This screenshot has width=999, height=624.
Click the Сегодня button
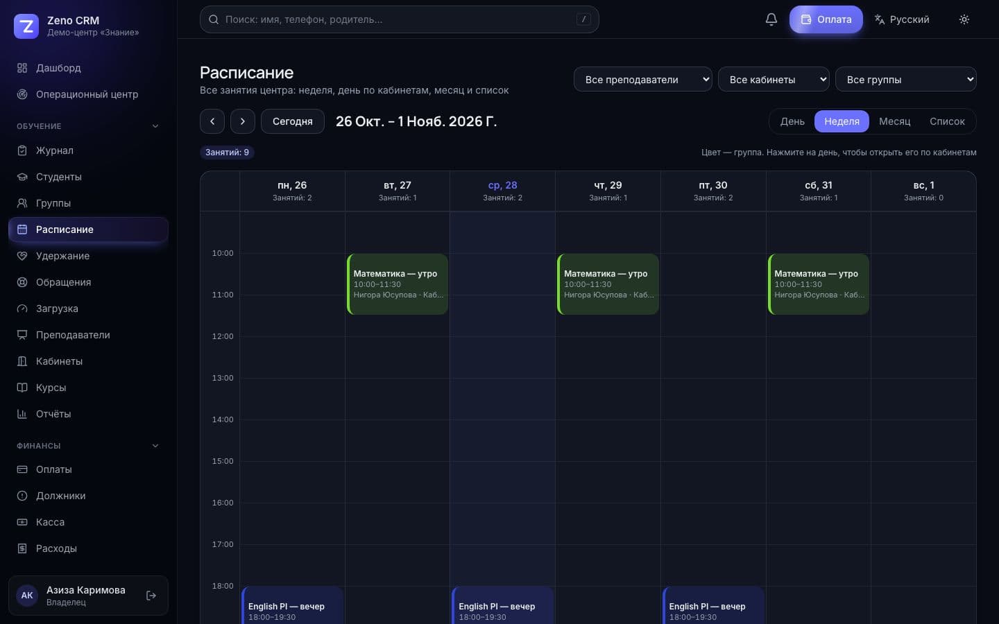pos(293,121)
